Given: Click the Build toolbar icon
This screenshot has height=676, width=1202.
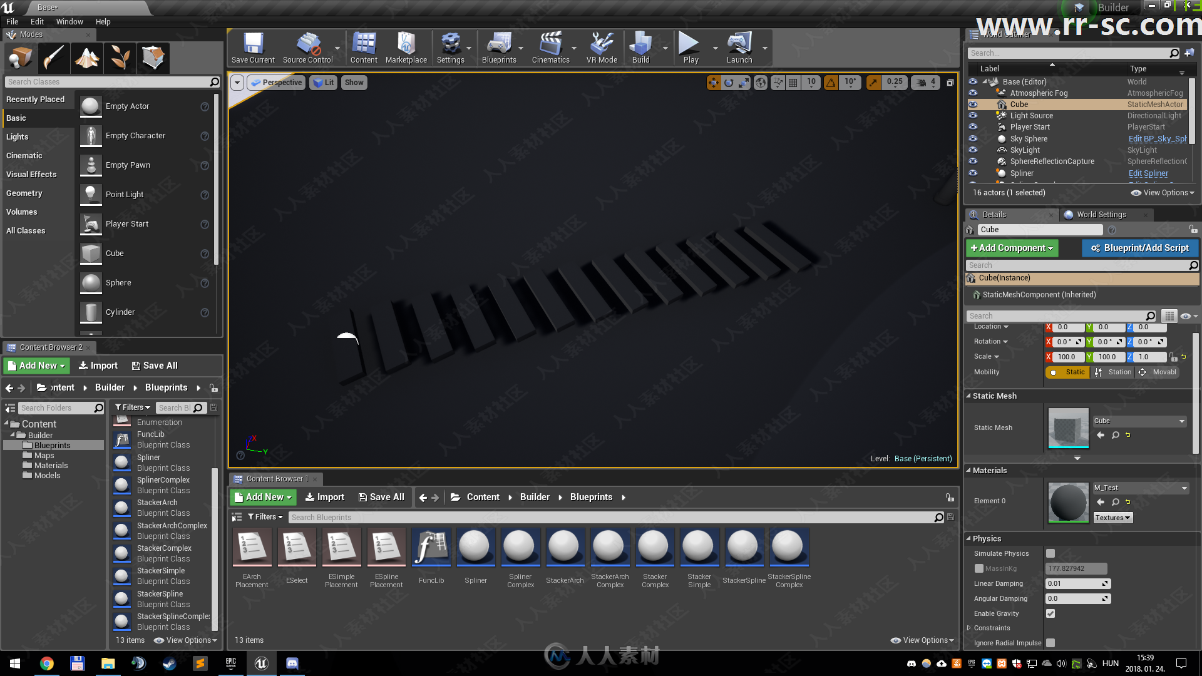Looking at the screenshot, I should point(641,48).
